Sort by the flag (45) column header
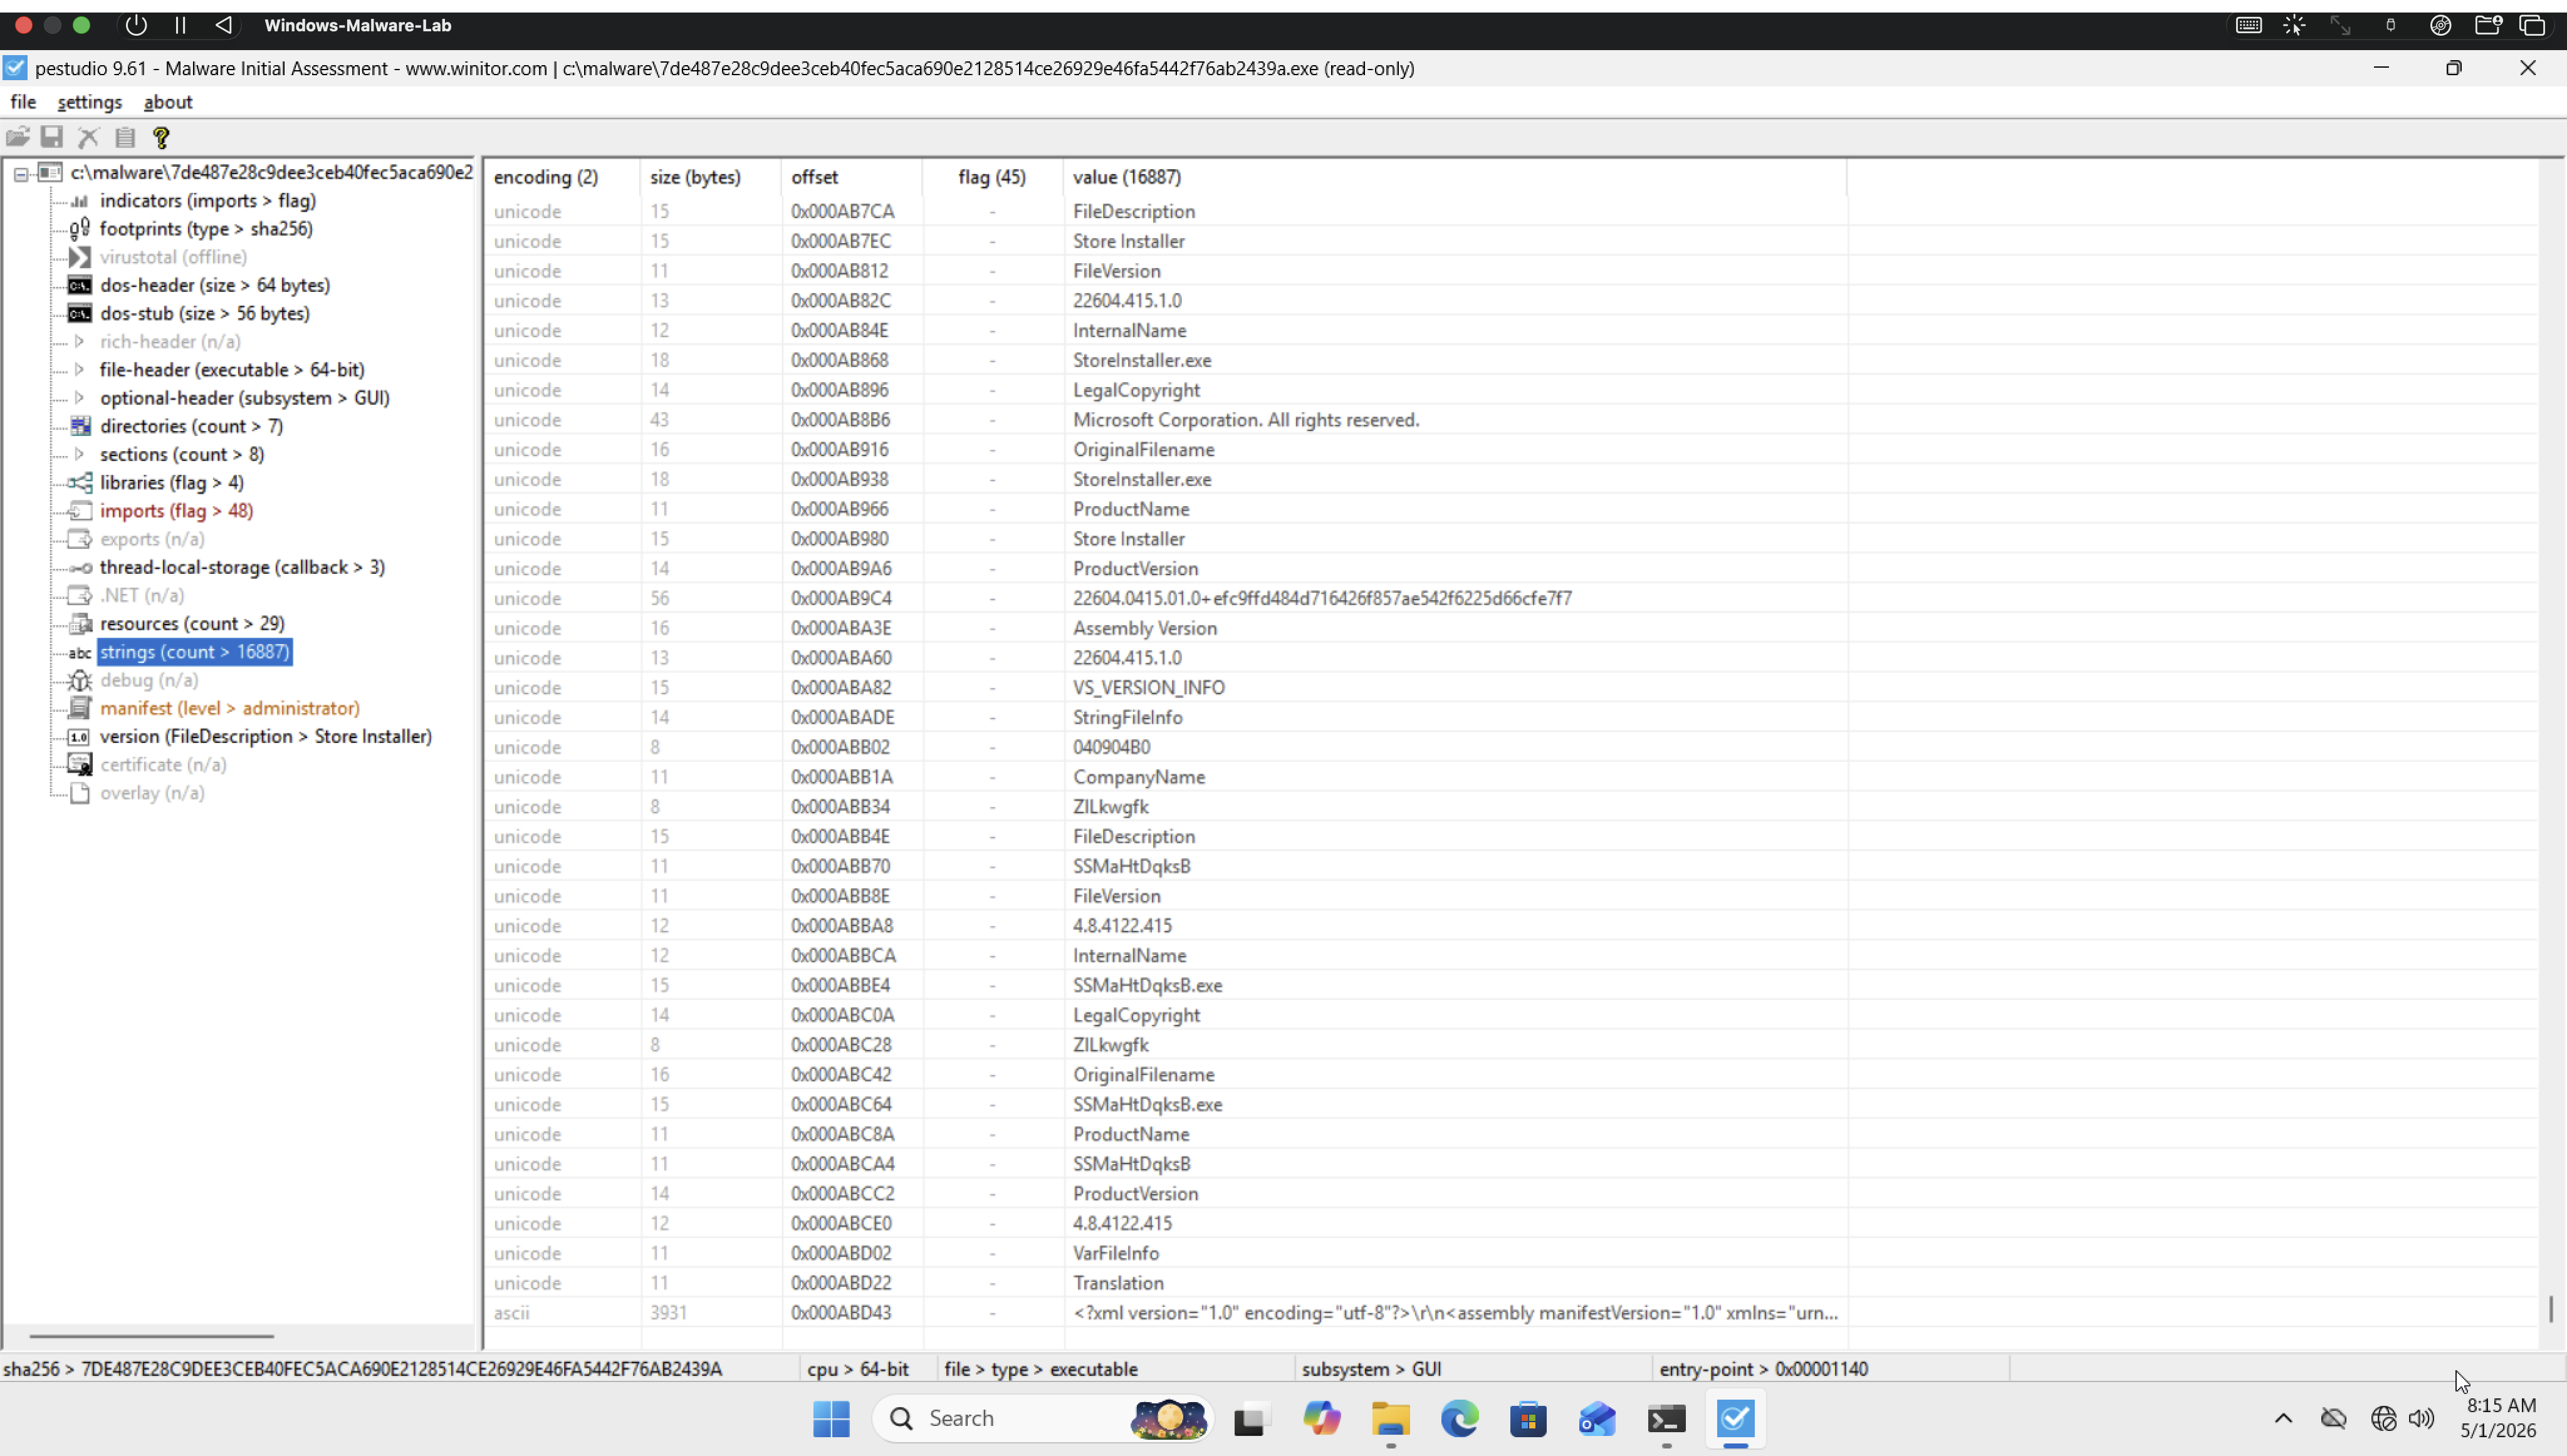 click(993, 177)
